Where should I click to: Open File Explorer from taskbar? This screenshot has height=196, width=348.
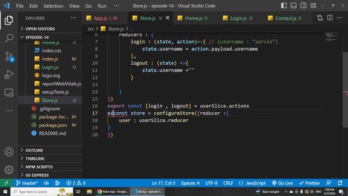click(89, 192)
